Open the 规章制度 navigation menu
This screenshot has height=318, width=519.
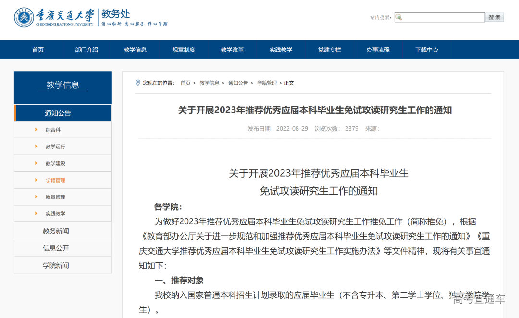pos(184,49)
